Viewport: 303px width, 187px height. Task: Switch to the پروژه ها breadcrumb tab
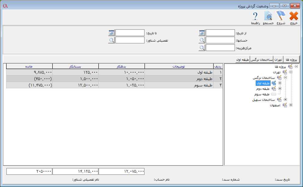[291, 60]
